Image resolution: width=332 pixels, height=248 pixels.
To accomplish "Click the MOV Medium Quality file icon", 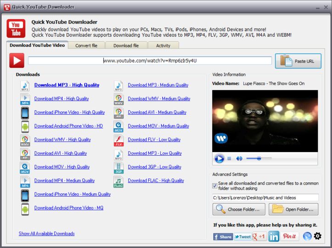I will (x=118, y=127).
